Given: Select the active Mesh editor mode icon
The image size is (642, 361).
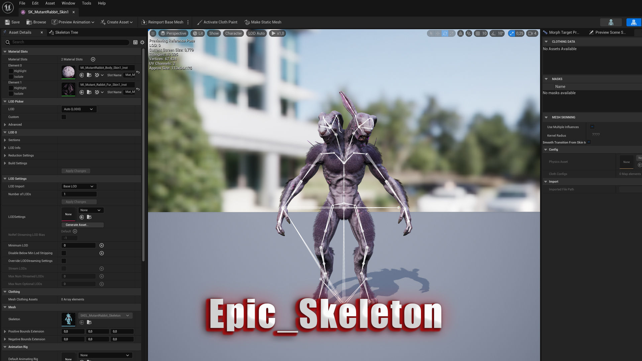Looking at the screenshot, I should click(x=634, y=22).
